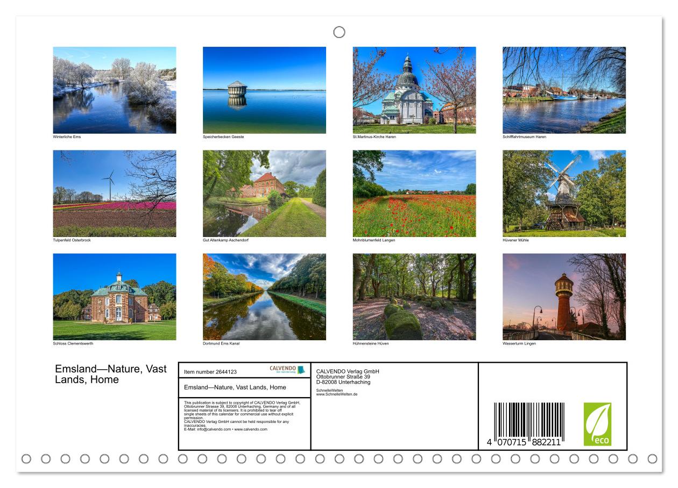Click the caption 'Wasserturm Lingen'
Screen dimensions: 678x488
point(519,343)
